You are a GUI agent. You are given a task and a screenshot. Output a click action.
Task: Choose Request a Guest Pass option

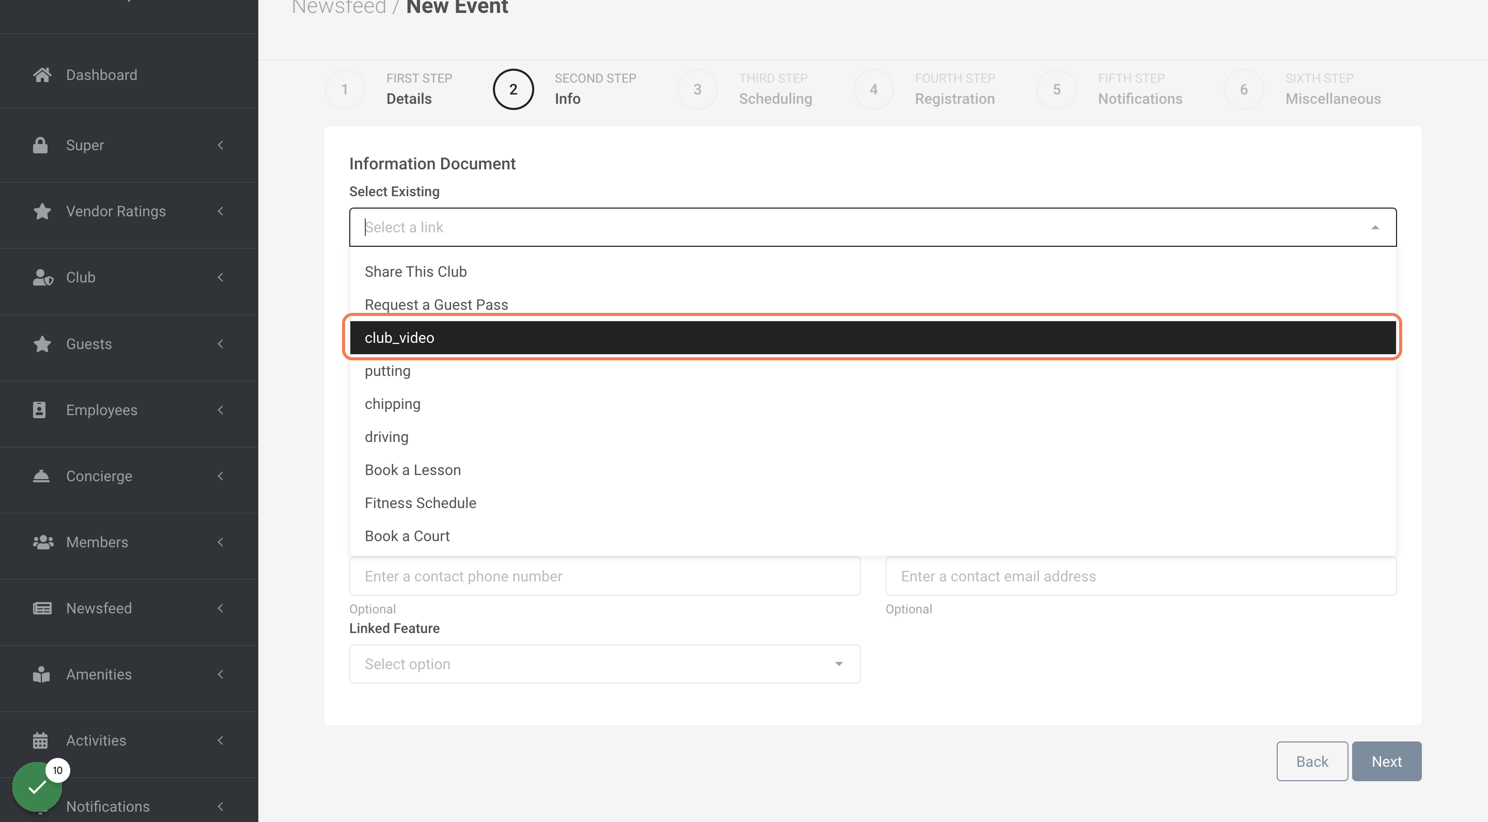[x=873, y=304]
